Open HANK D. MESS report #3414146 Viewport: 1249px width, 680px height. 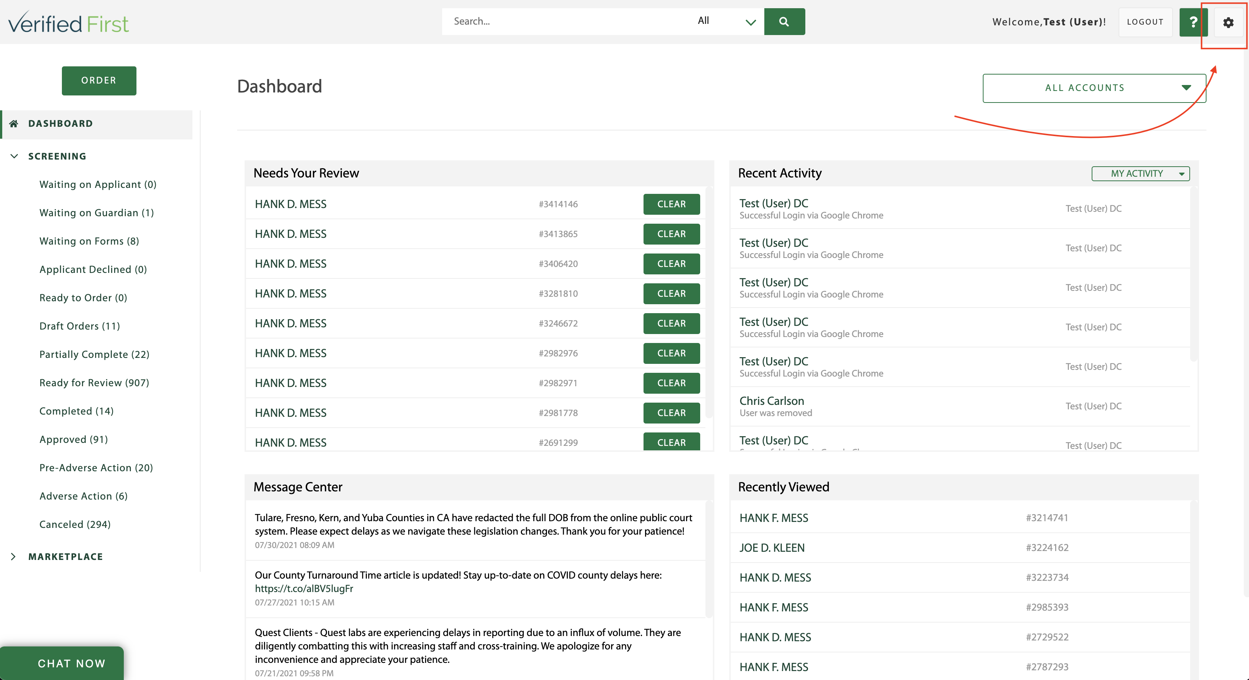(x=290, y=204)
